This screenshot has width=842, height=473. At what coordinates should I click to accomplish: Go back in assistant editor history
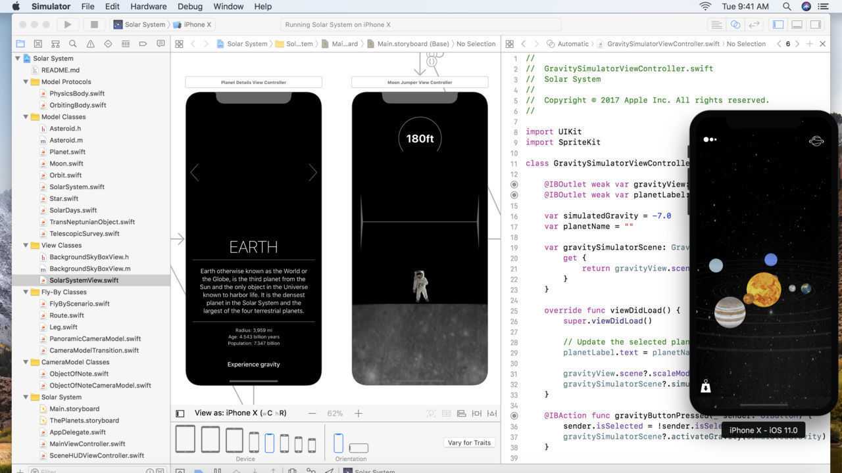pos(523,43)
